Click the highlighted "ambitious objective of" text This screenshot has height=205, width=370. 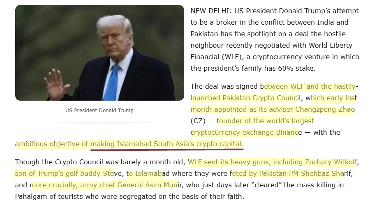pos(53,144)
